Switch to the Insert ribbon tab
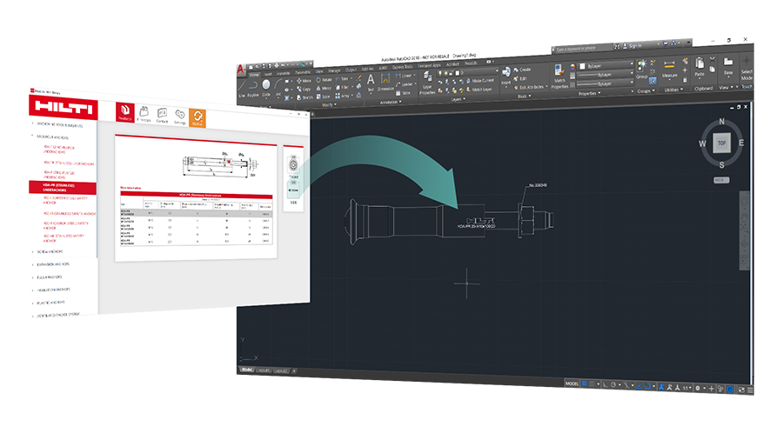This screenshot has width=783, height=440. tap(268, 74)
